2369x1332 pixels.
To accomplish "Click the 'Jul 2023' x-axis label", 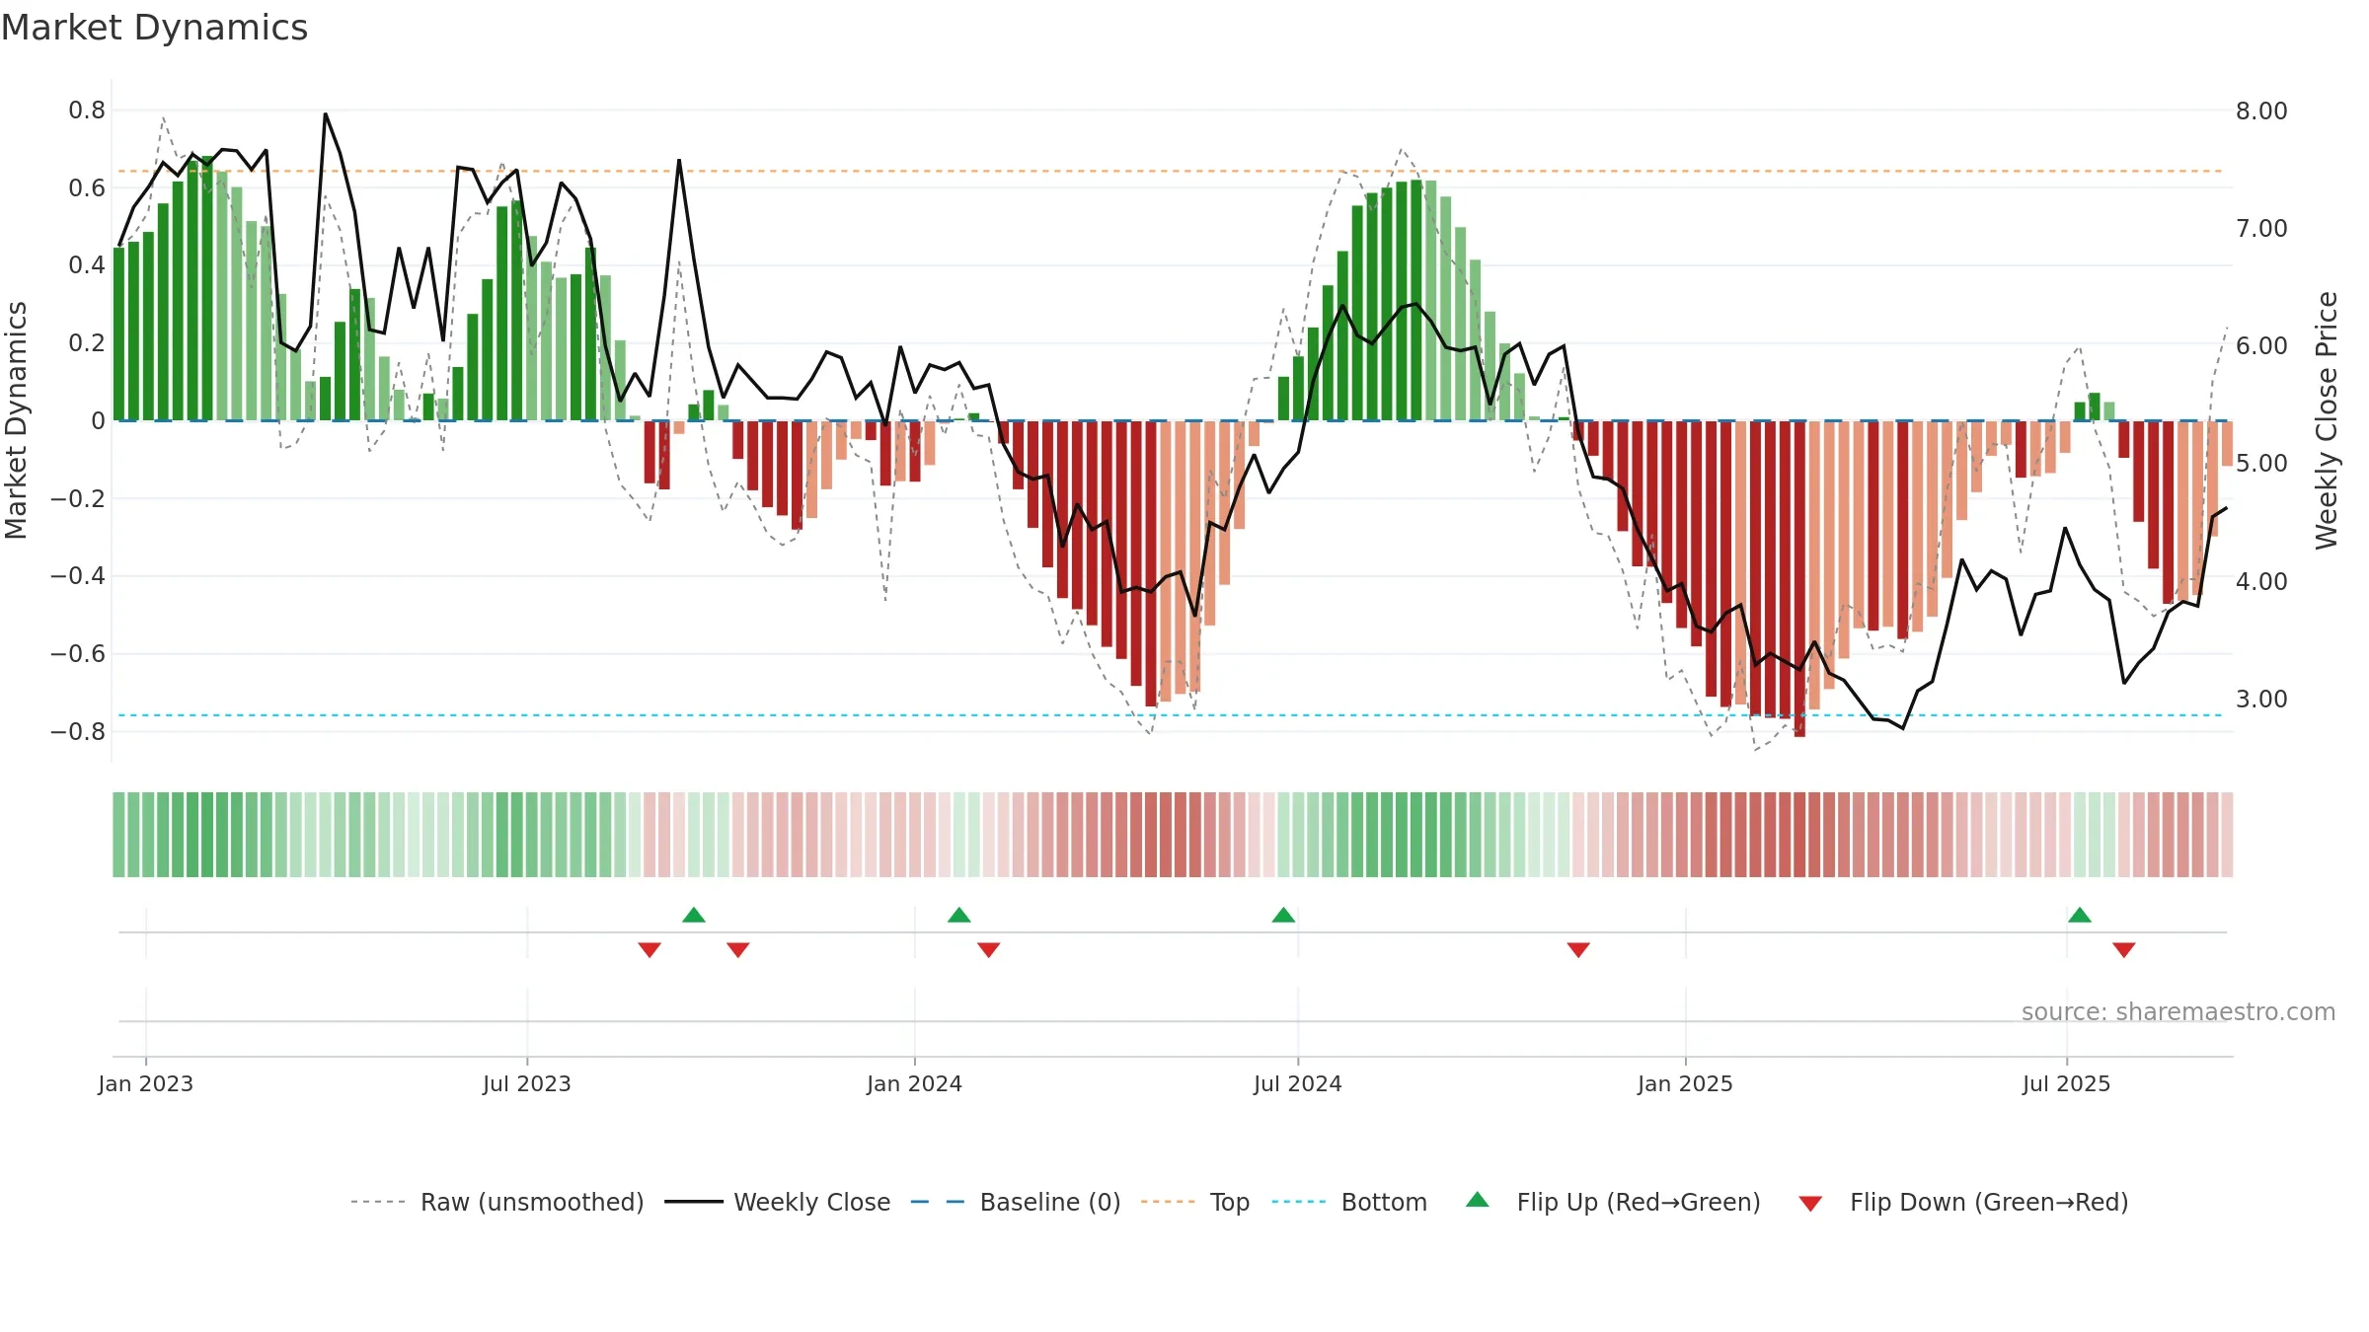I will click(527, 1083).
